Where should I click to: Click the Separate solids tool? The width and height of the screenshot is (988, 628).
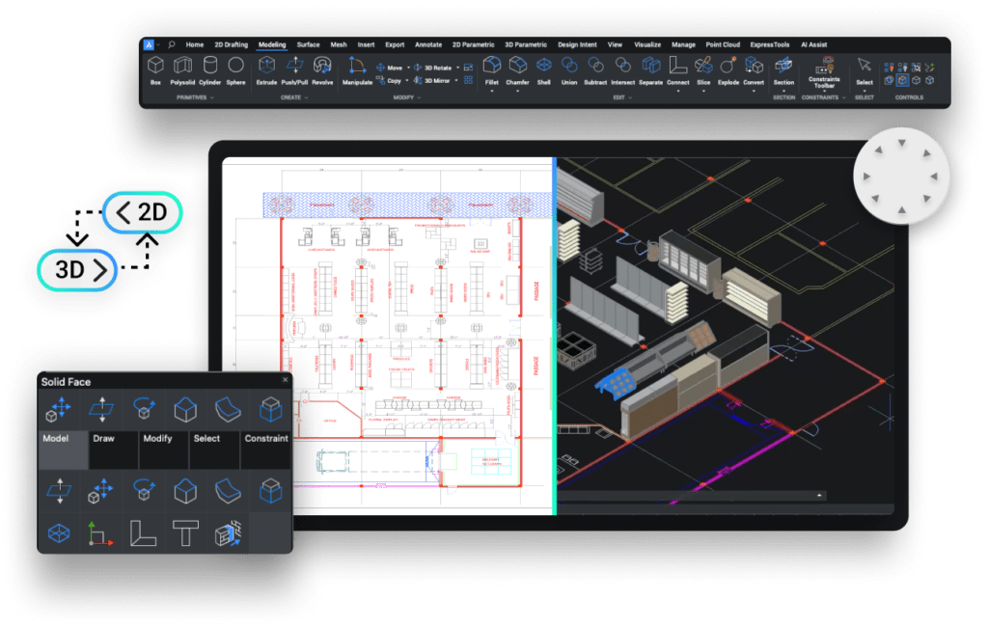point(651,69)
